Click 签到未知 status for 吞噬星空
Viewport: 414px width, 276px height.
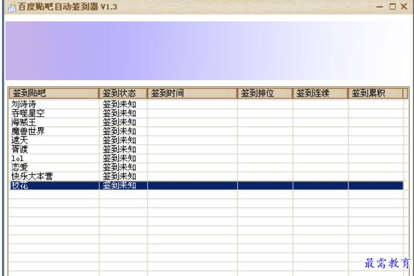point(119,113)
